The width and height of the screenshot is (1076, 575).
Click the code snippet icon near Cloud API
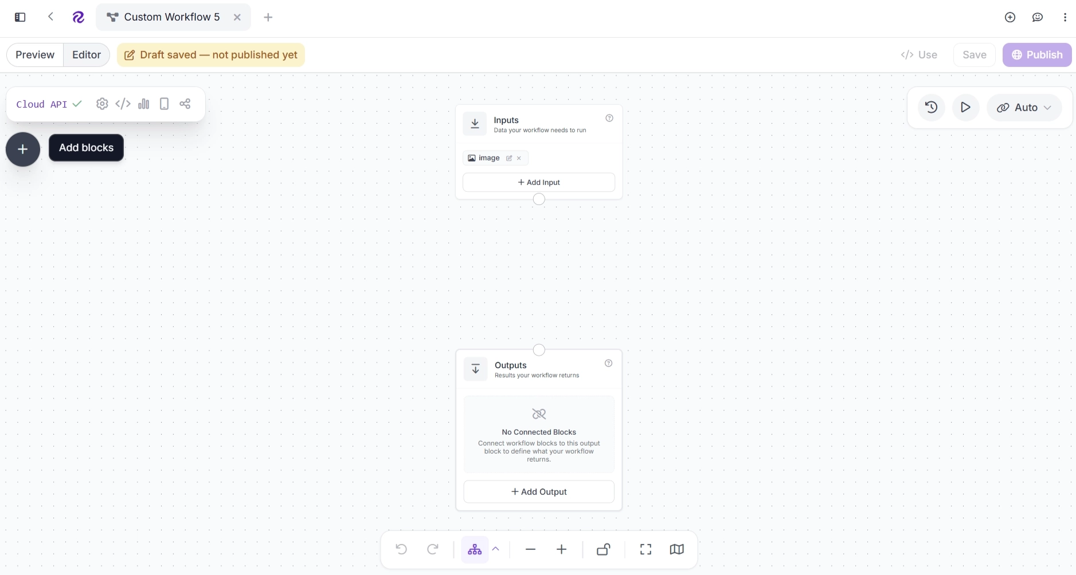click(x=123, y=104)
